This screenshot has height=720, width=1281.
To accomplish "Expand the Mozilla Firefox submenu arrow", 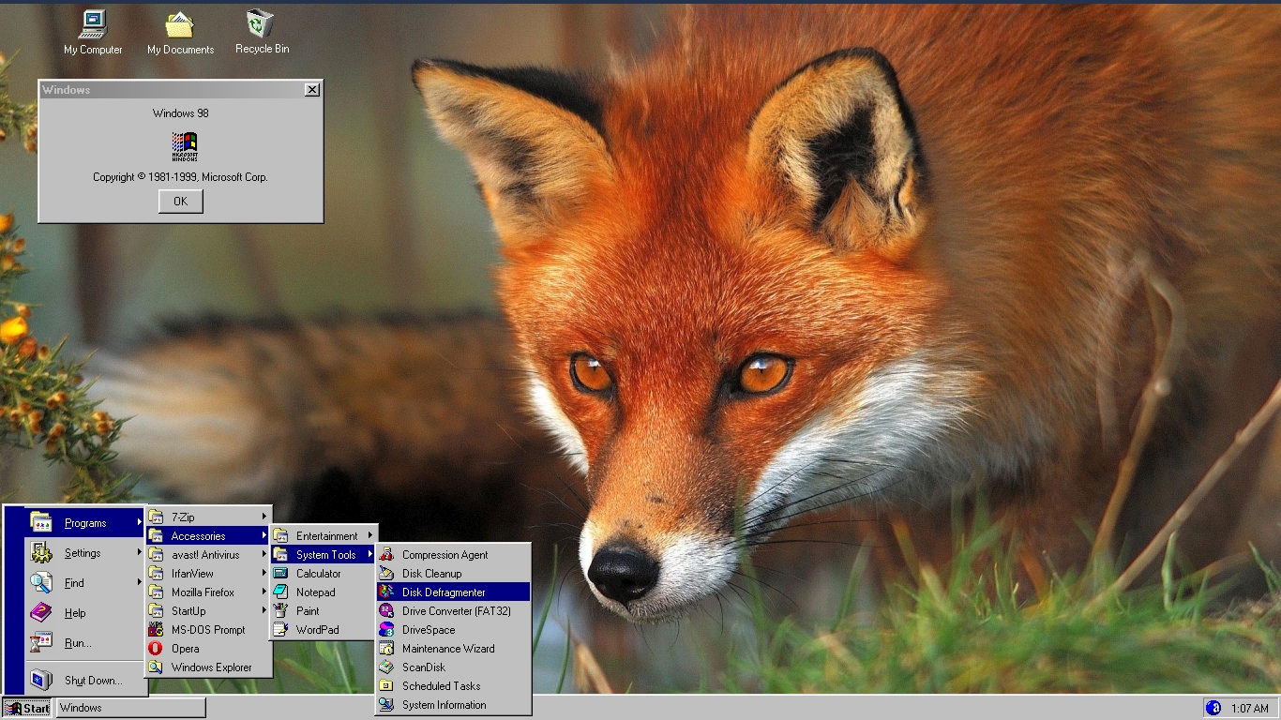I will click(264, 592).
